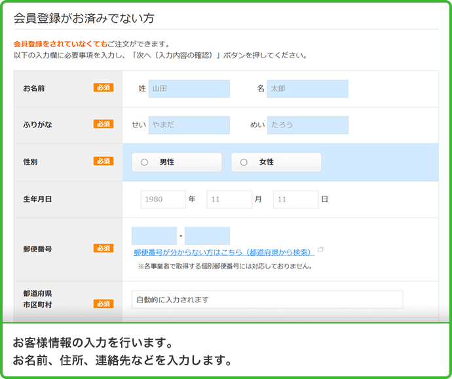Click the 性別 row label
This screenshot has width=452, height=379.
pos(30,162)
